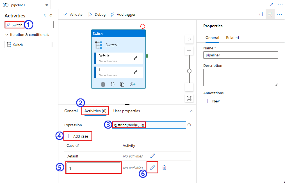This screenshot has width=285, height=183.
Task: Click the add output icon on Switch1
Action: point(132,84)
